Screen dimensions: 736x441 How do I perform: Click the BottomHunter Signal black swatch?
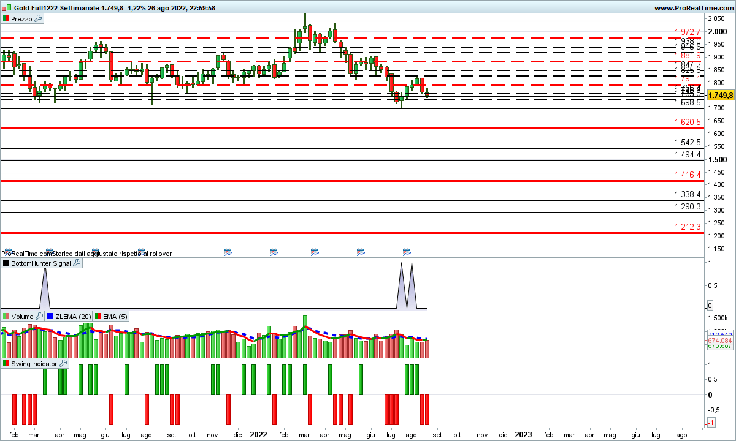[x=6, y=263]
